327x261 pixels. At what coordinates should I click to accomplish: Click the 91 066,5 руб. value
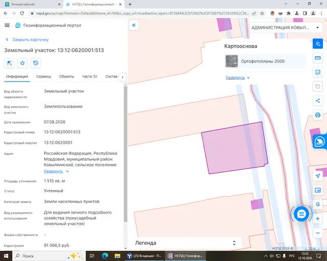pos(57,245)
